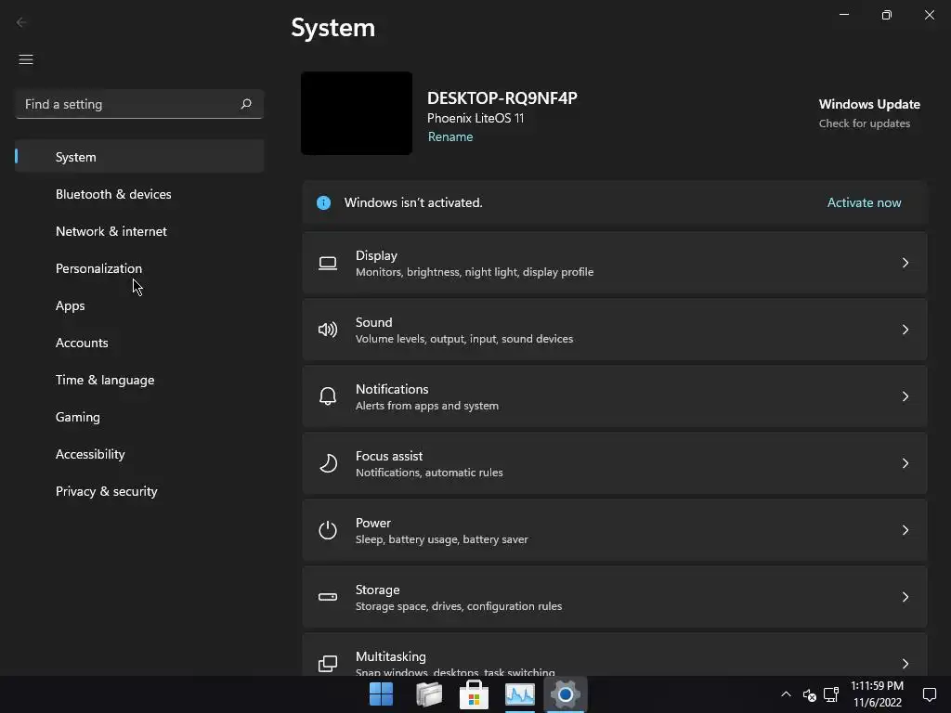Click the Sound speaker icon

point(328,330)
